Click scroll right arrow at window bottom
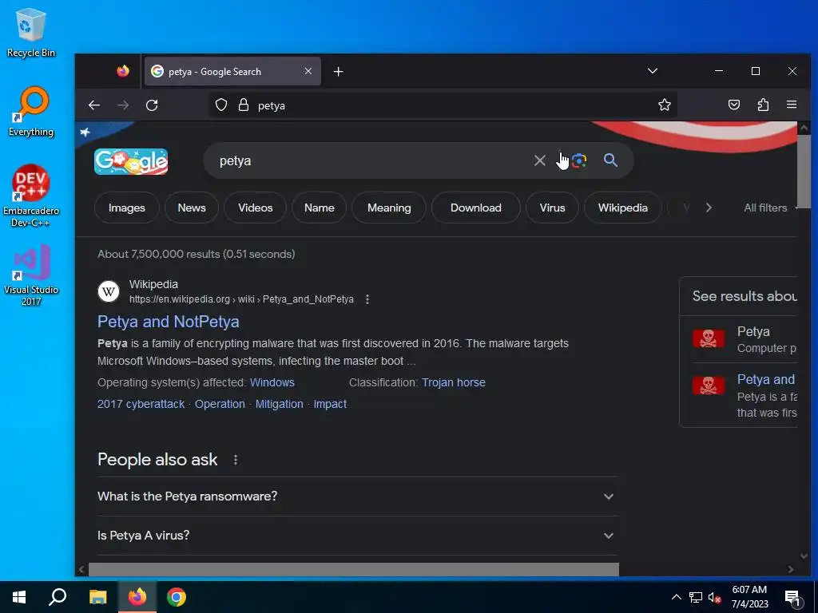The height and width of the screenshot is (613, 818). 791,569
